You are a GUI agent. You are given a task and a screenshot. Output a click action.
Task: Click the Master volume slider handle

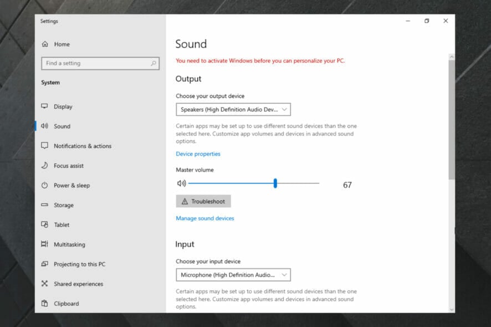(275, 183)
